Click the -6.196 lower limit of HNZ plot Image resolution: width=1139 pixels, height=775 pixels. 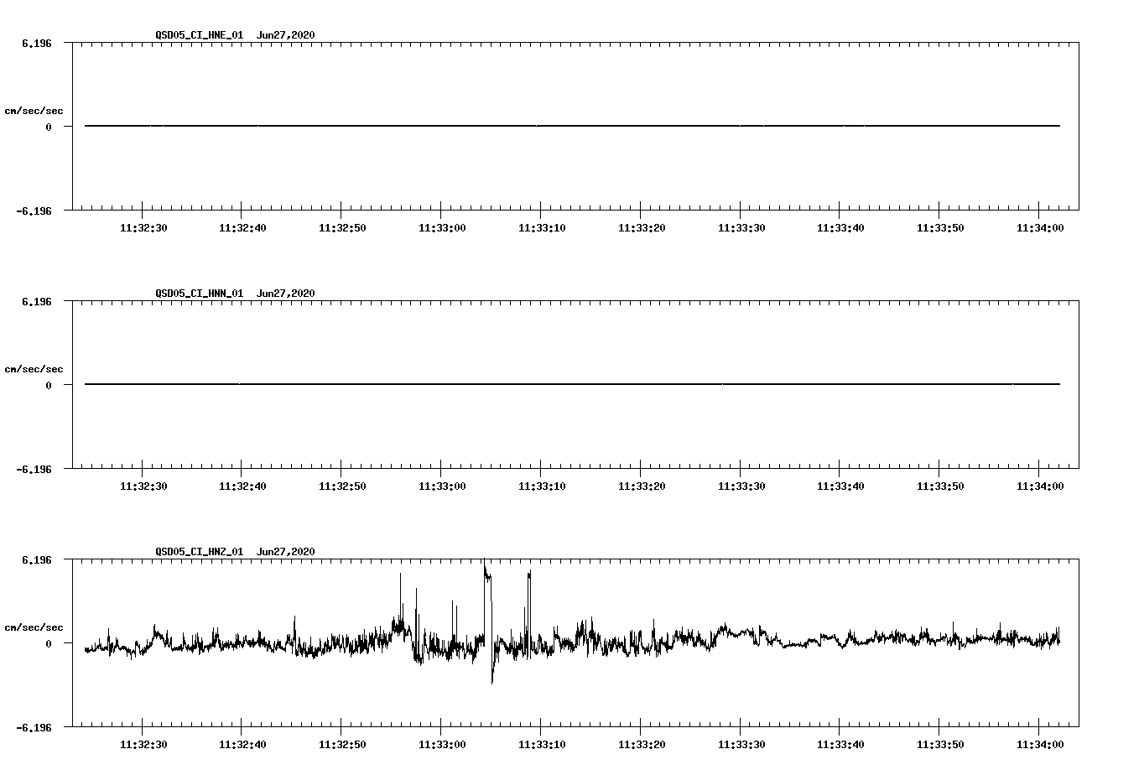click(x=34, y=727)
